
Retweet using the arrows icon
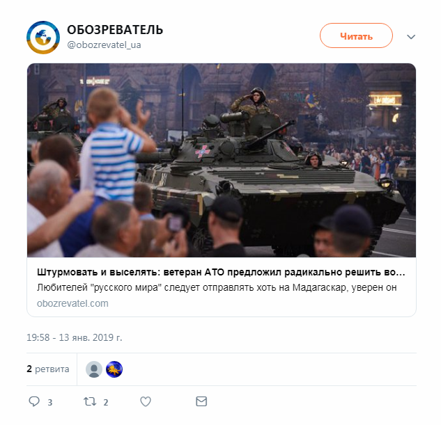(90, 401)
